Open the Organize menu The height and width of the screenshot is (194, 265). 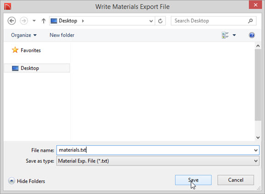[x=23, y=35]
